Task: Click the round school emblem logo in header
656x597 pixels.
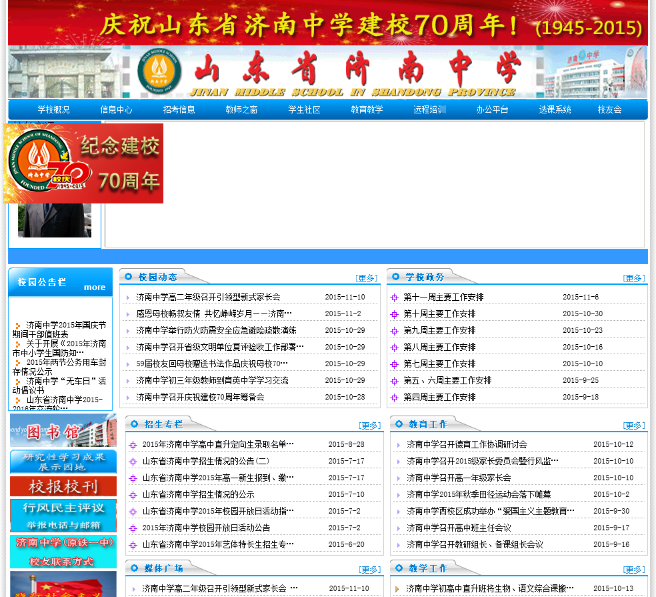Action: pos(159,71)
